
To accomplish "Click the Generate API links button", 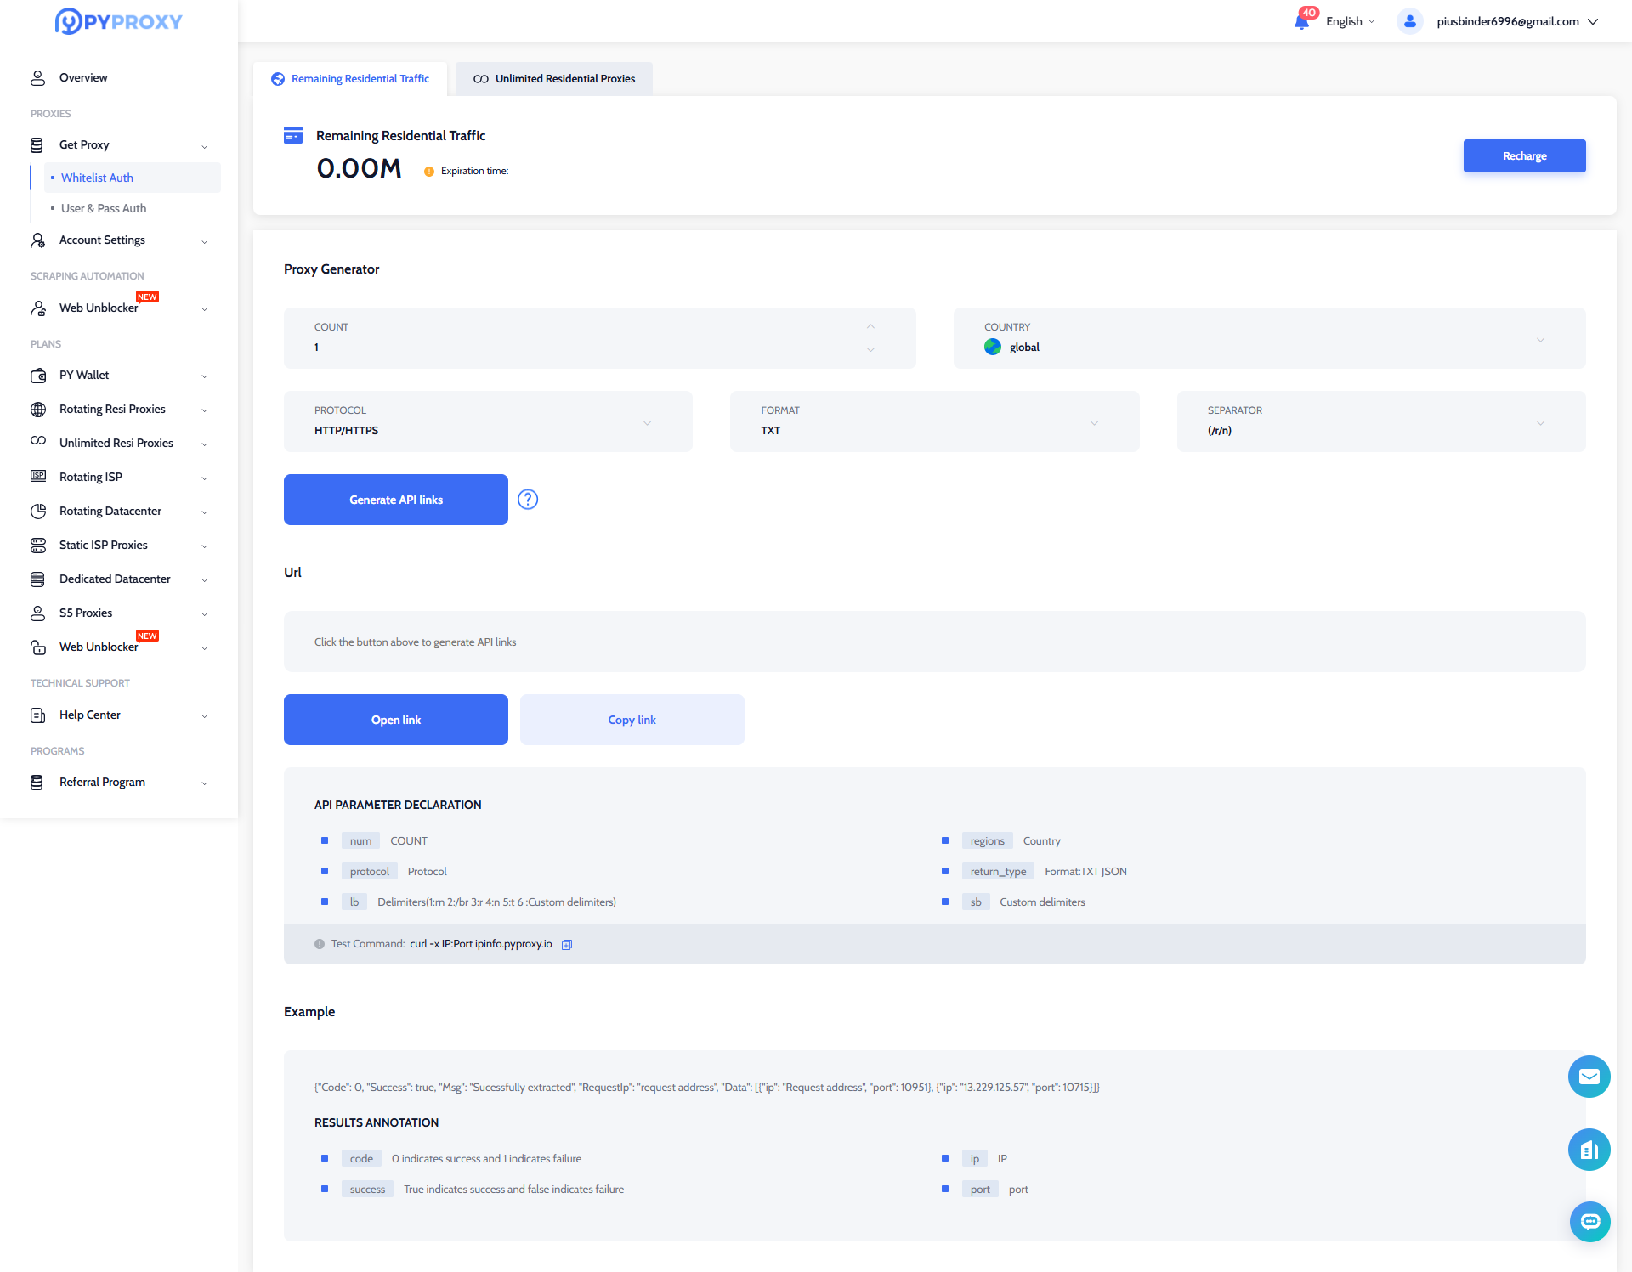I will tap(395, 500).
